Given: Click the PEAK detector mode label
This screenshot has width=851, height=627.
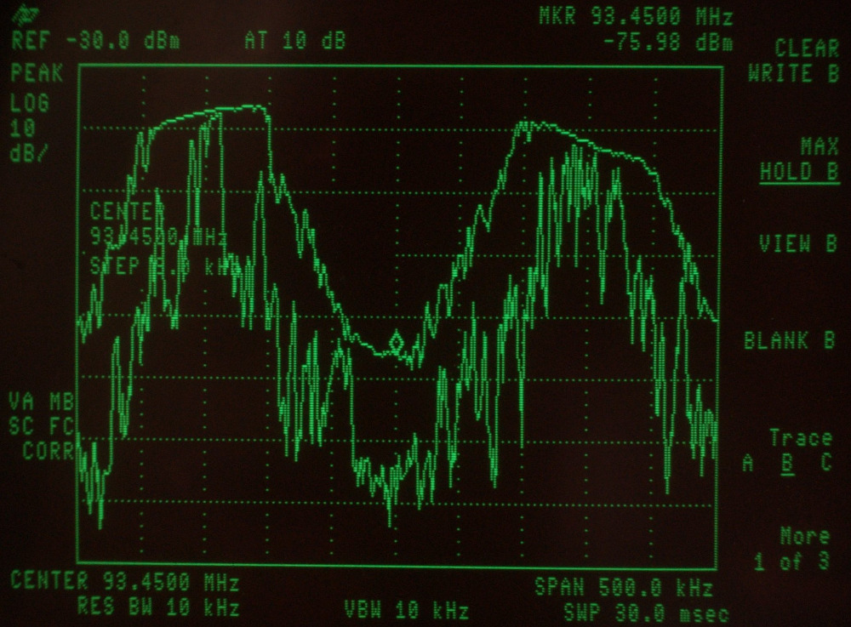Looking at the screenshot, I should point(37,74).
